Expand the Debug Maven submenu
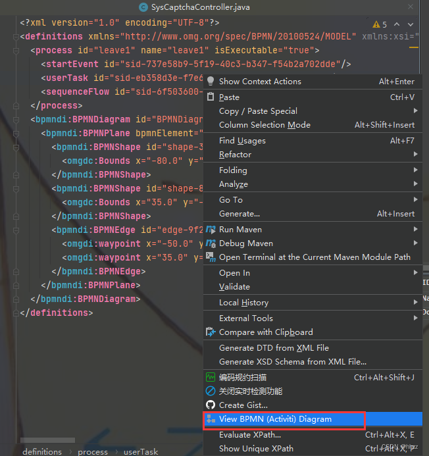The height and width of the screenshot is (456, 429). point(313,243)
